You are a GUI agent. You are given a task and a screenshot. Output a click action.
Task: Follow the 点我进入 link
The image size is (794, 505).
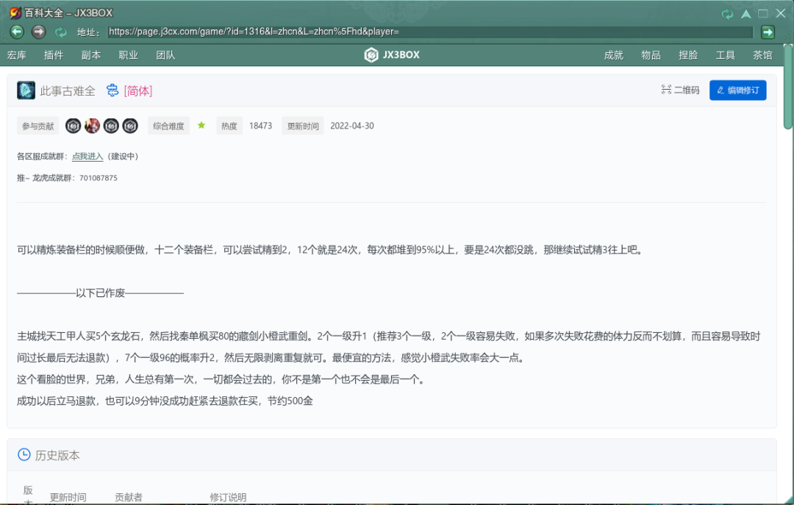point(87,156)
